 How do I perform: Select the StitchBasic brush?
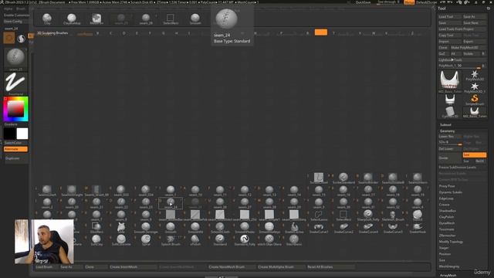point(294,240)
